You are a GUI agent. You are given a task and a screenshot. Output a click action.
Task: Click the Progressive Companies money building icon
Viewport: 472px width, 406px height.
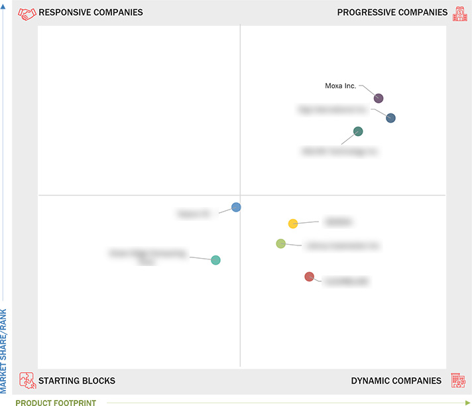click(460, 14)
